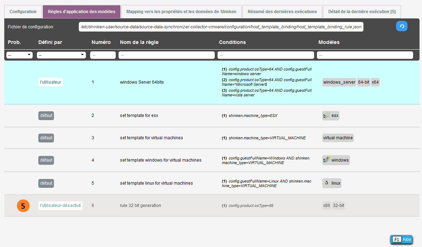Click the Conditions filter input field

265,55
